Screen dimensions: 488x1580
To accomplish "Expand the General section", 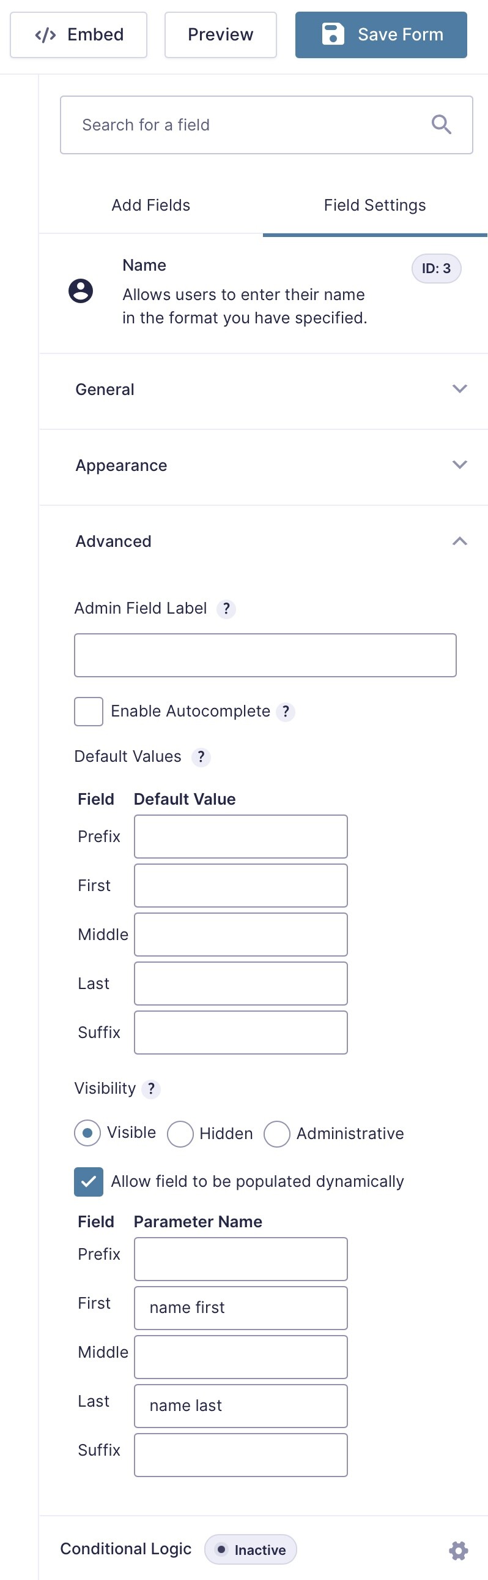I will (x=264, y=389).
